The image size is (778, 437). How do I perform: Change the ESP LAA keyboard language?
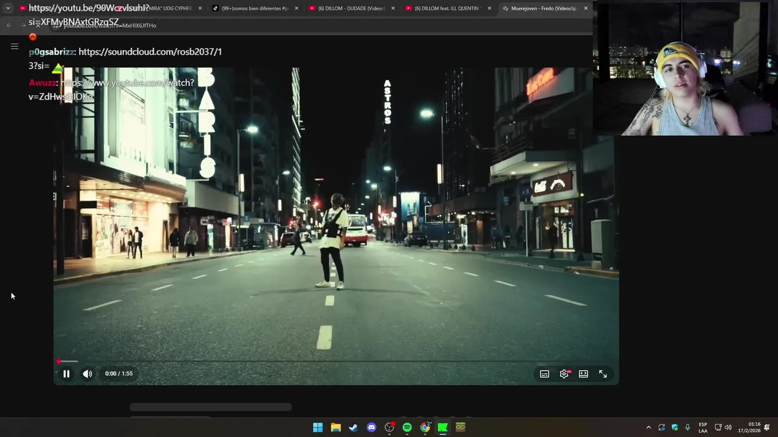[703, 428]
